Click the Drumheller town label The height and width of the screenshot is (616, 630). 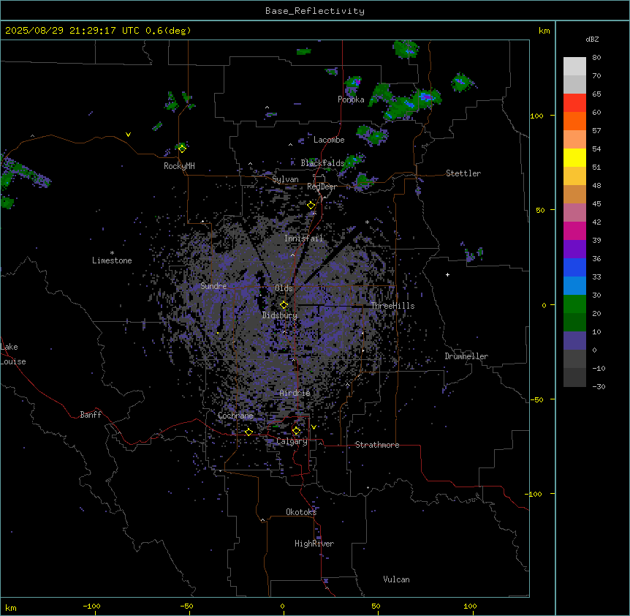click(466, 356)
